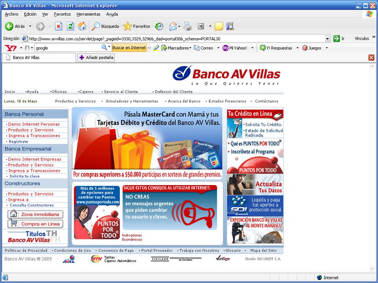Open Búsqueda magnifier search tool
Image resolution: width=378 pixels, height=283 pixels.
(x=105, y=26)
